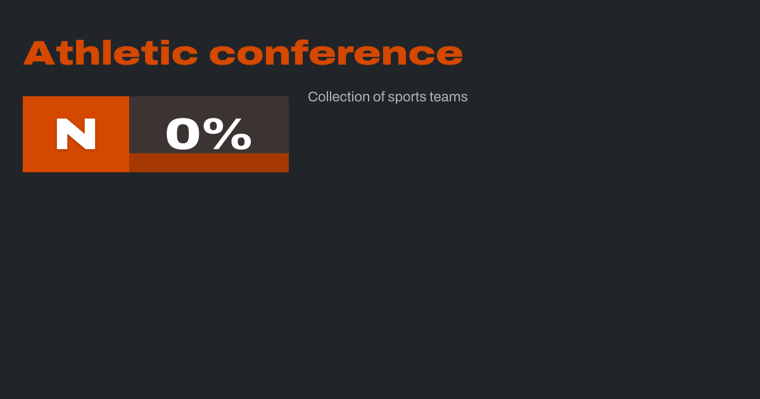Screen dimensions: 760x399
Task: Click the dark orange progress strip
Action: tap(209, 163)
